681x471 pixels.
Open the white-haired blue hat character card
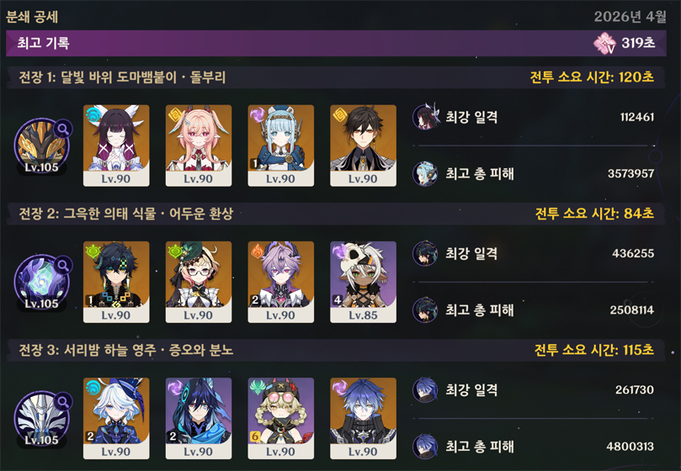click(x=116, y=419)
